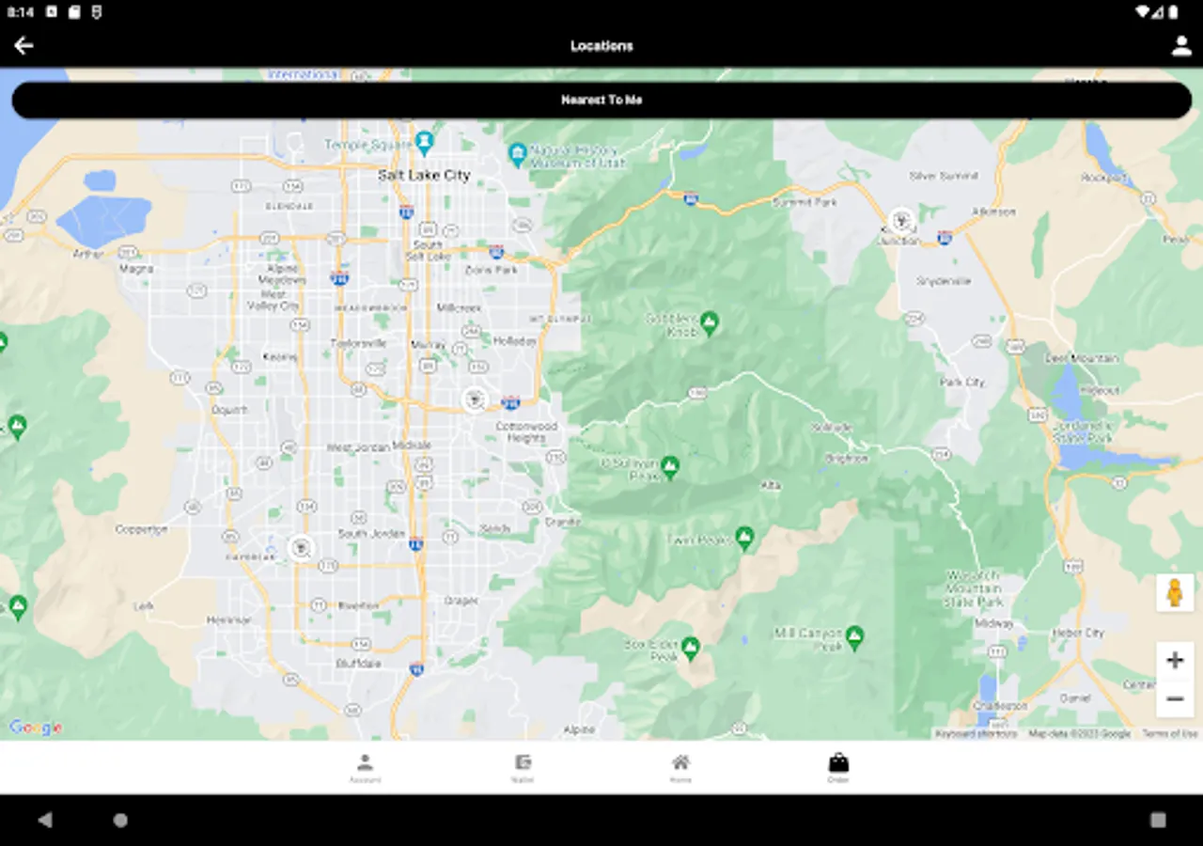Zoom in the map with plus button
This screenshot has height=846, width=1203.
(1175, 661)
